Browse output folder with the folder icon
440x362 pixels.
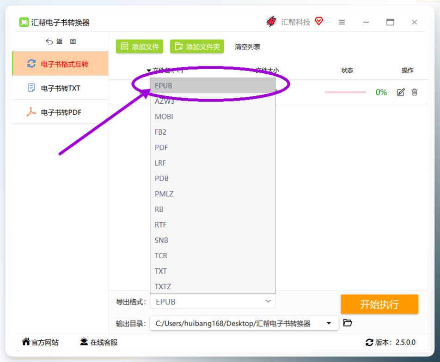tap(348, 323)
